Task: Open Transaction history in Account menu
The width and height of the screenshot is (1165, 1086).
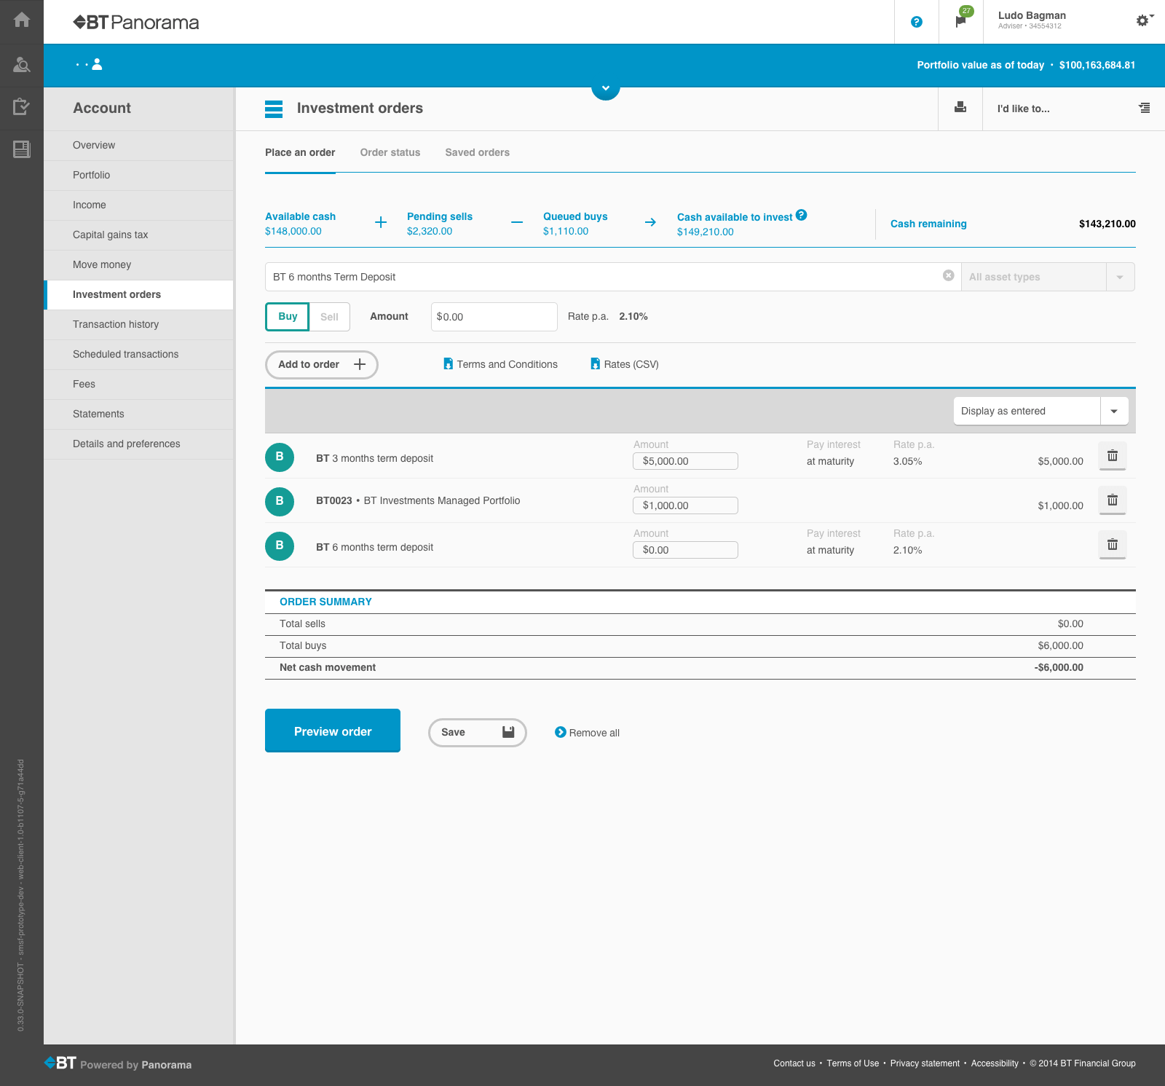Action: [x=138, y=325]
